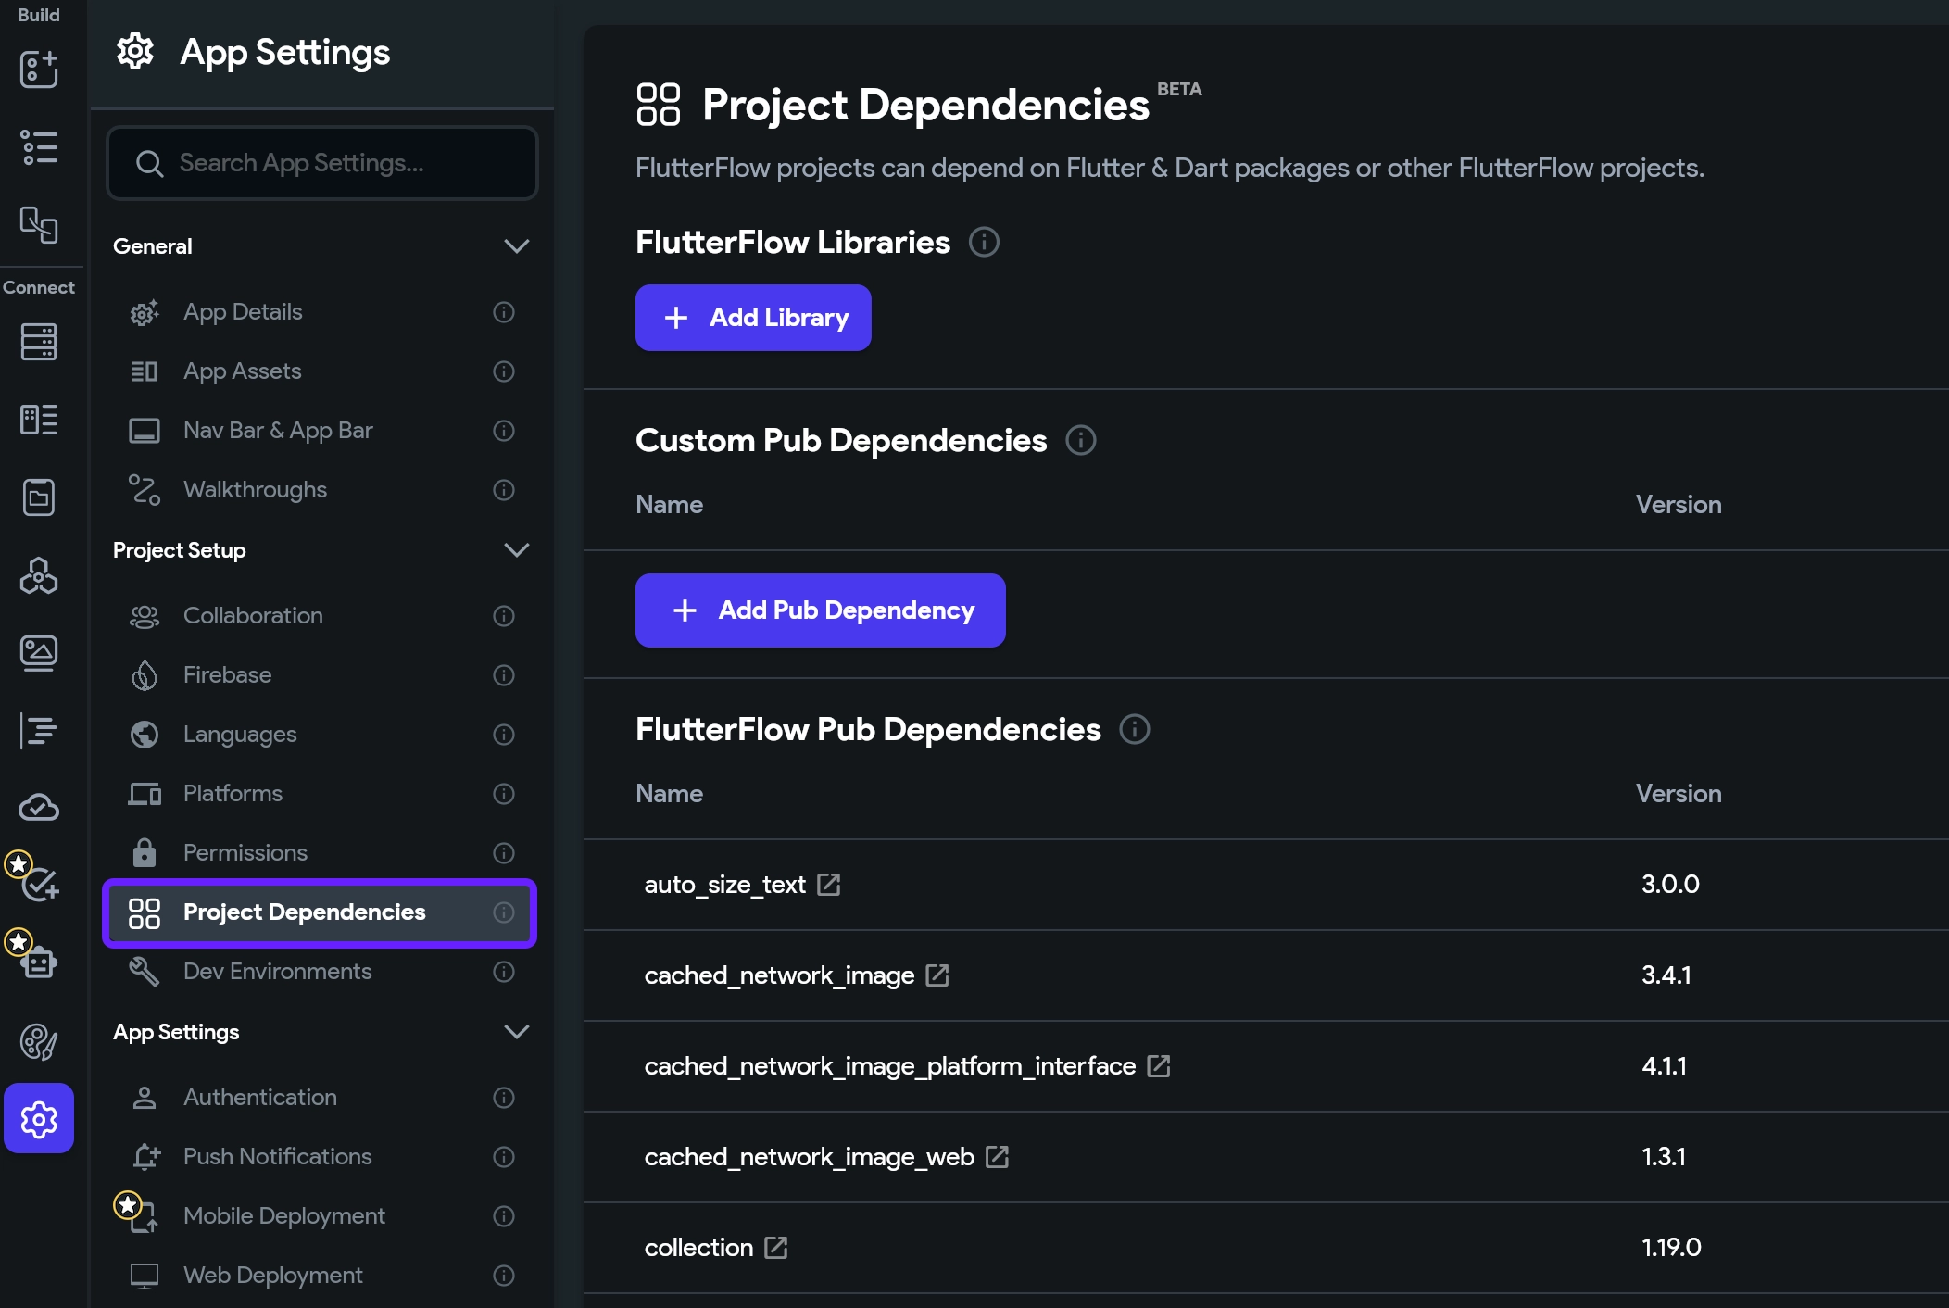Click the Add Library button

coord(753,318)
